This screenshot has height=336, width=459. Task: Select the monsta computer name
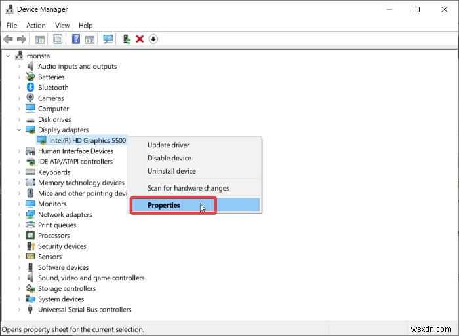38,56
